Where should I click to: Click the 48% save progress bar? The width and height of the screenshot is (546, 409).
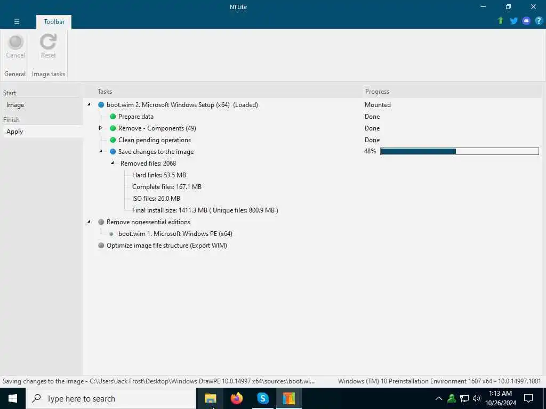pos(459,151)
